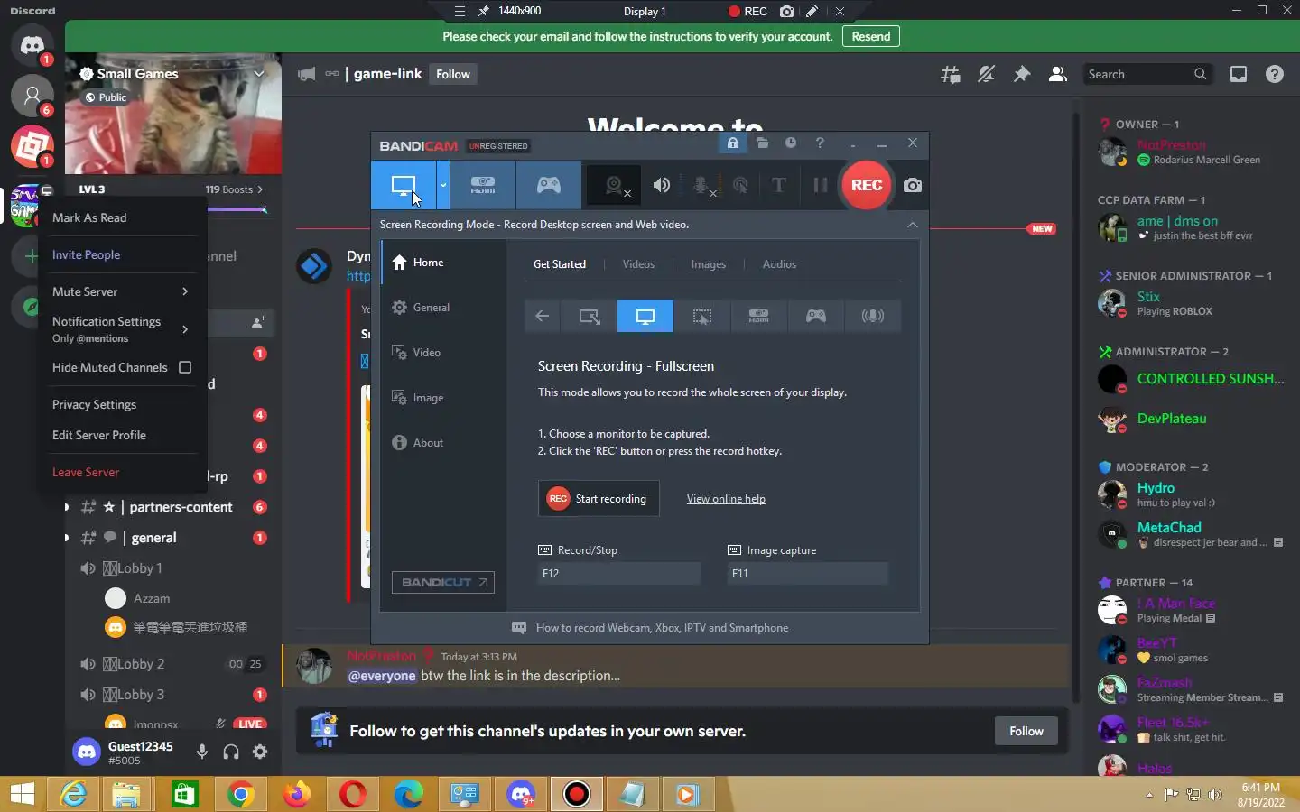Screen dimensions: 1300x812
Task: Click Image capture hotkey field F11
Action: coord(808,573)
